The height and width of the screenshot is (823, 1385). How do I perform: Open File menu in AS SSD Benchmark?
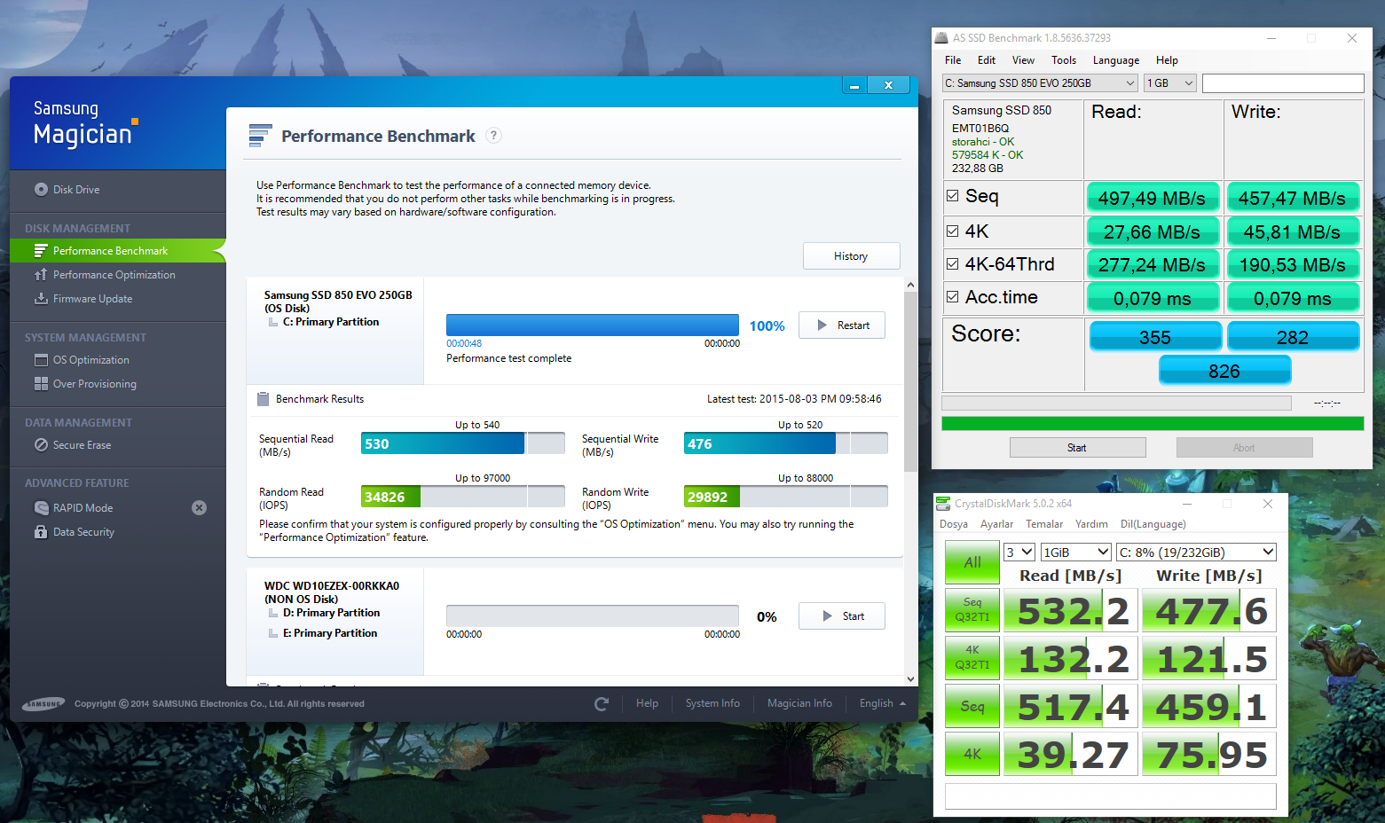pyautogui.click(x=953, y=60)
